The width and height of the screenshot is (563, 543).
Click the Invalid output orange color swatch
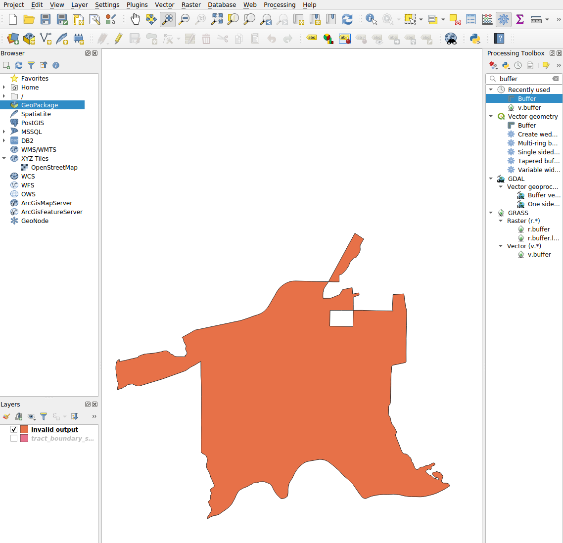(24, 429)
